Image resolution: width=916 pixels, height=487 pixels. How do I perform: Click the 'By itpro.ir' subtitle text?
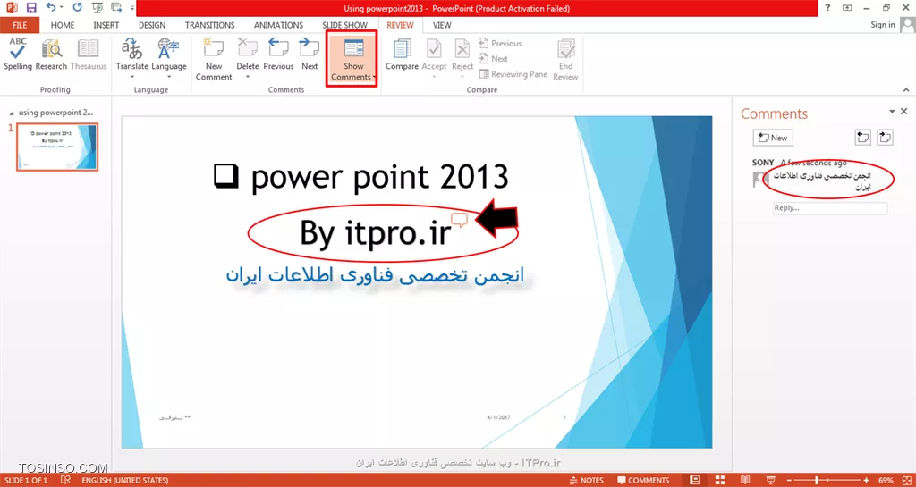point(375,234)
